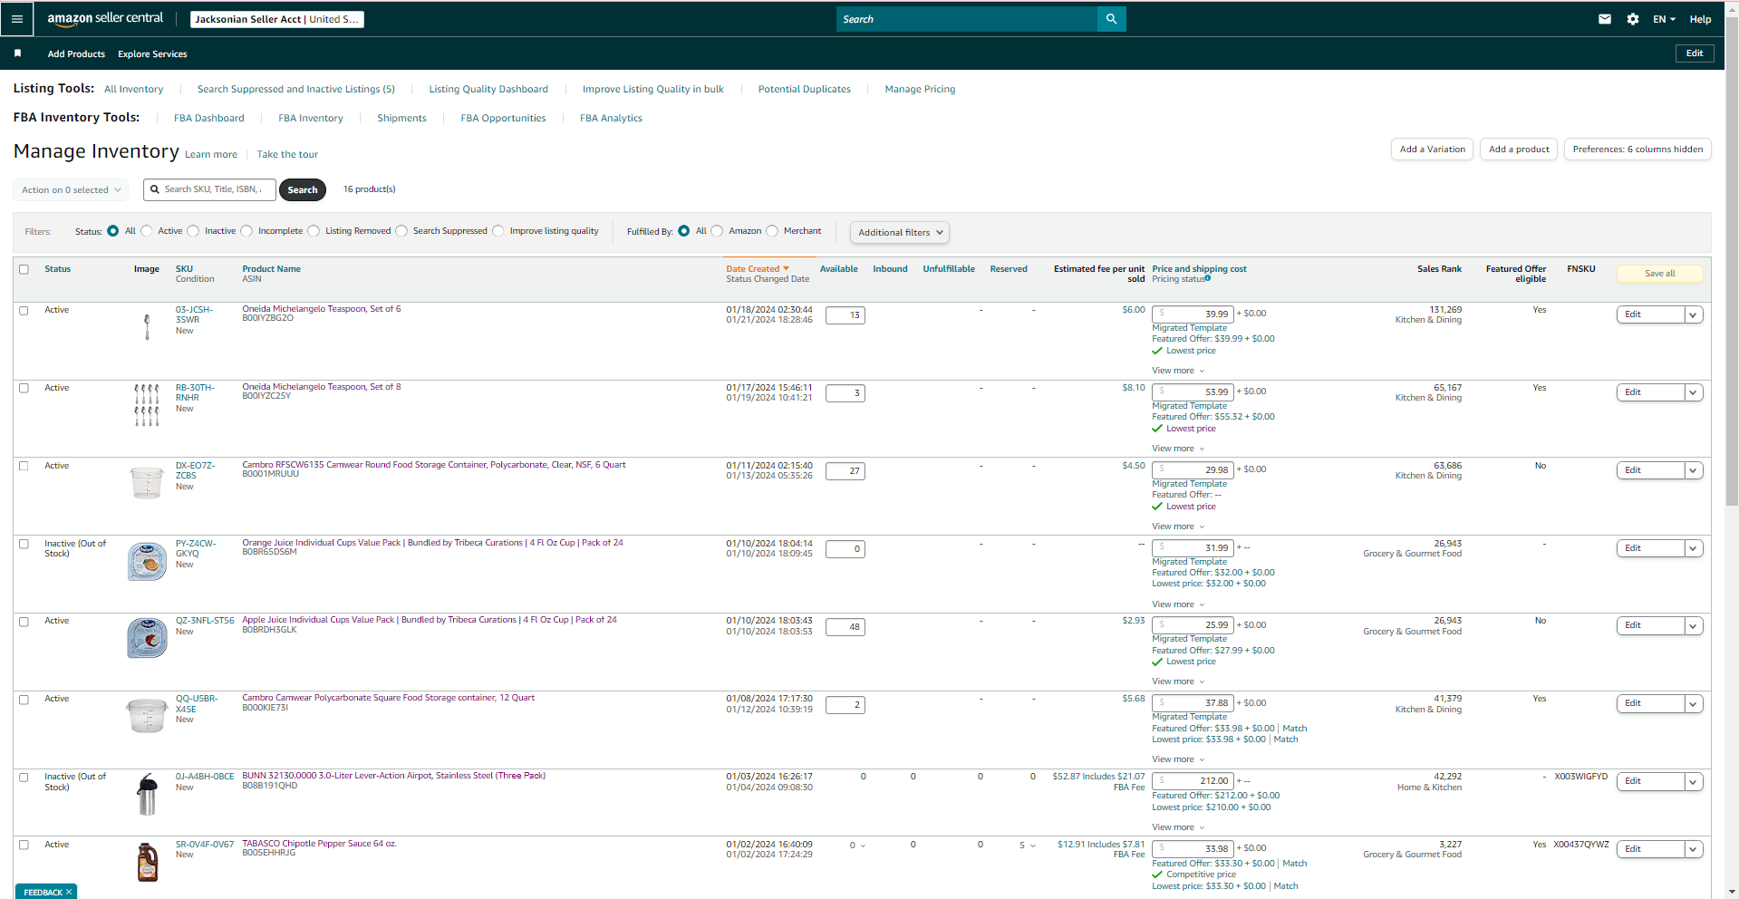Open Edit dropdown arrow for Oneida Set of 6
Screen dimensions: 1739x899
click(x=1693, y=314)
